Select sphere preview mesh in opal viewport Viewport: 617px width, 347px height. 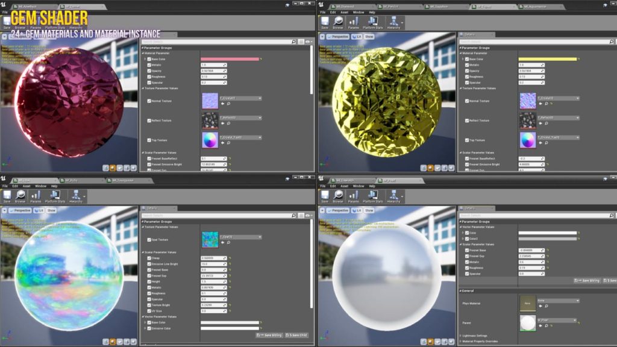pyautogui.click(x=113, y=342)
